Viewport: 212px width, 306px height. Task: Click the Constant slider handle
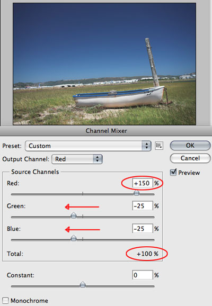(83, 284)
